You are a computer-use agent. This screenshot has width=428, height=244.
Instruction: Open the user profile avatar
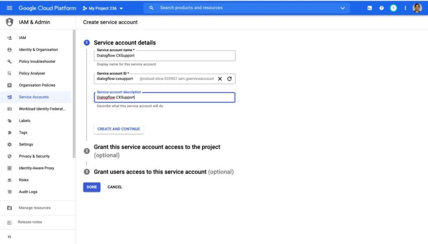point(417,8)
